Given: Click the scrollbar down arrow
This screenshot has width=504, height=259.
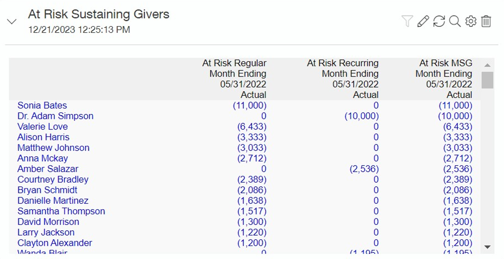Looking at the screenshot, I should pos(487,247).
